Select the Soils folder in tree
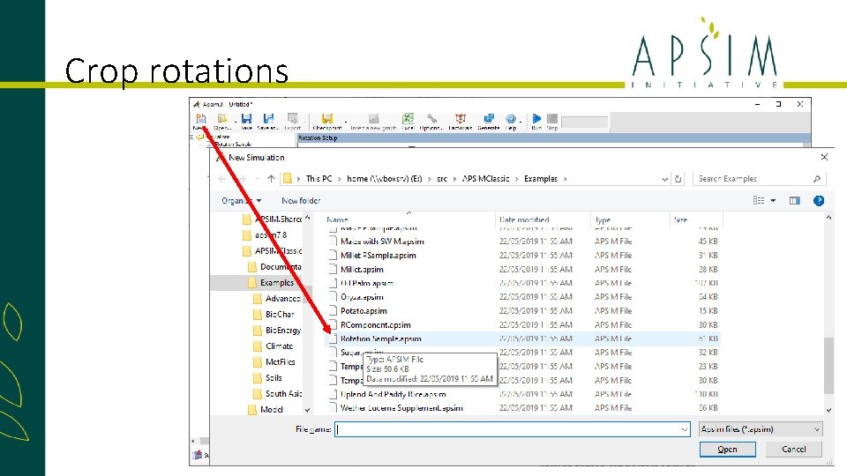847x476 pixels. (x=274, y=378)
